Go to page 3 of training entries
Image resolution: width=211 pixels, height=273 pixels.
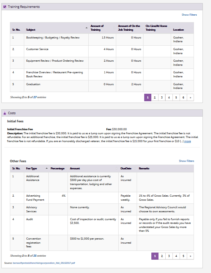[162, 97]
